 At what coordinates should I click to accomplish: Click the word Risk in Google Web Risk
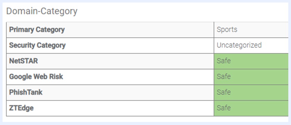click(x=56, y=77)
